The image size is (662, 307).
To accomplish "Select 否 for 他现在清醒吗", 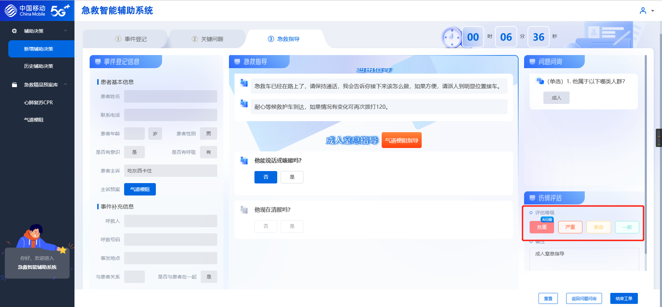I will [x=266, y=226].
